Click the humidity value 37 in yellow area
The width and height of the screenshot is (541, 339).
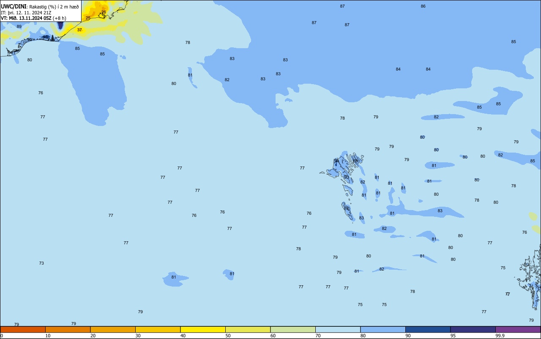click(x=79, y=30)
